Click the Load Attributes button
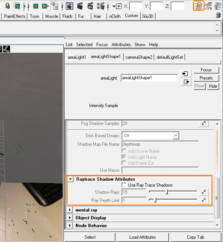223x242 pixels. click(143, 237)
